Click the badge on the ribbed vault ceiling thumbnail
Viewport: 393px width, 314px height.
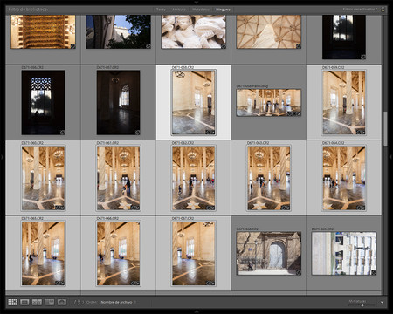(x=299, y=46)
